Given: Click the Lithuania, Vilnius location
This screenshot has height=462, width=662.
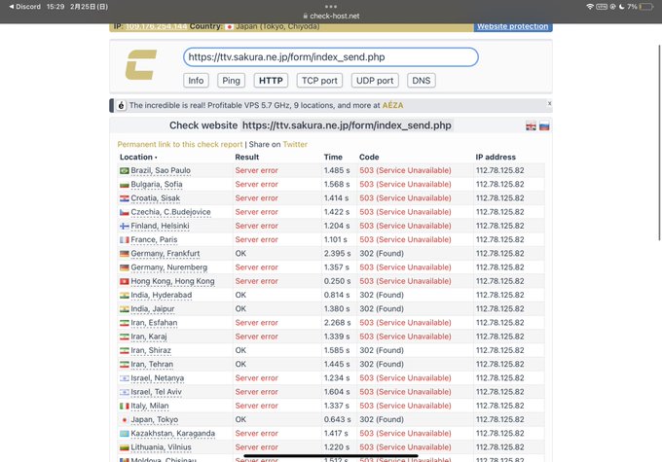Looking at the screenshot, I should click(161, 447).
